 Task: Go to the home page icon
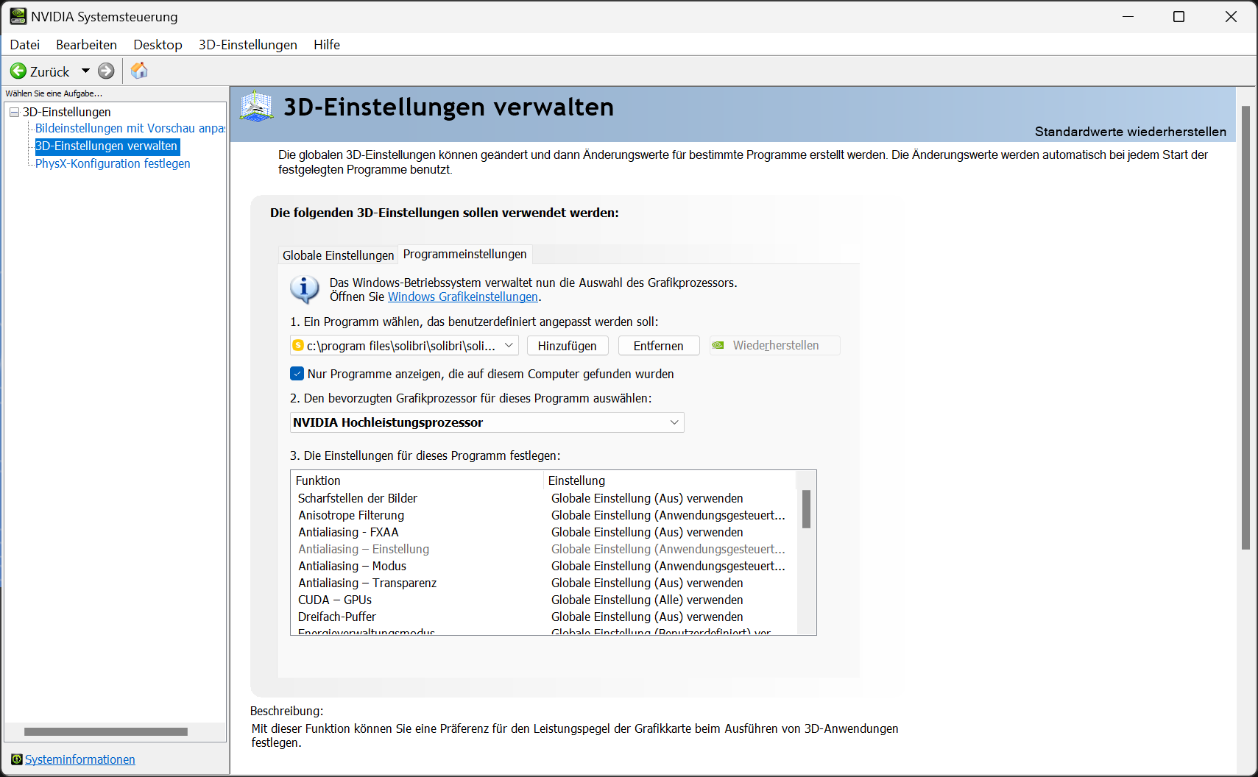pos(139,71)
